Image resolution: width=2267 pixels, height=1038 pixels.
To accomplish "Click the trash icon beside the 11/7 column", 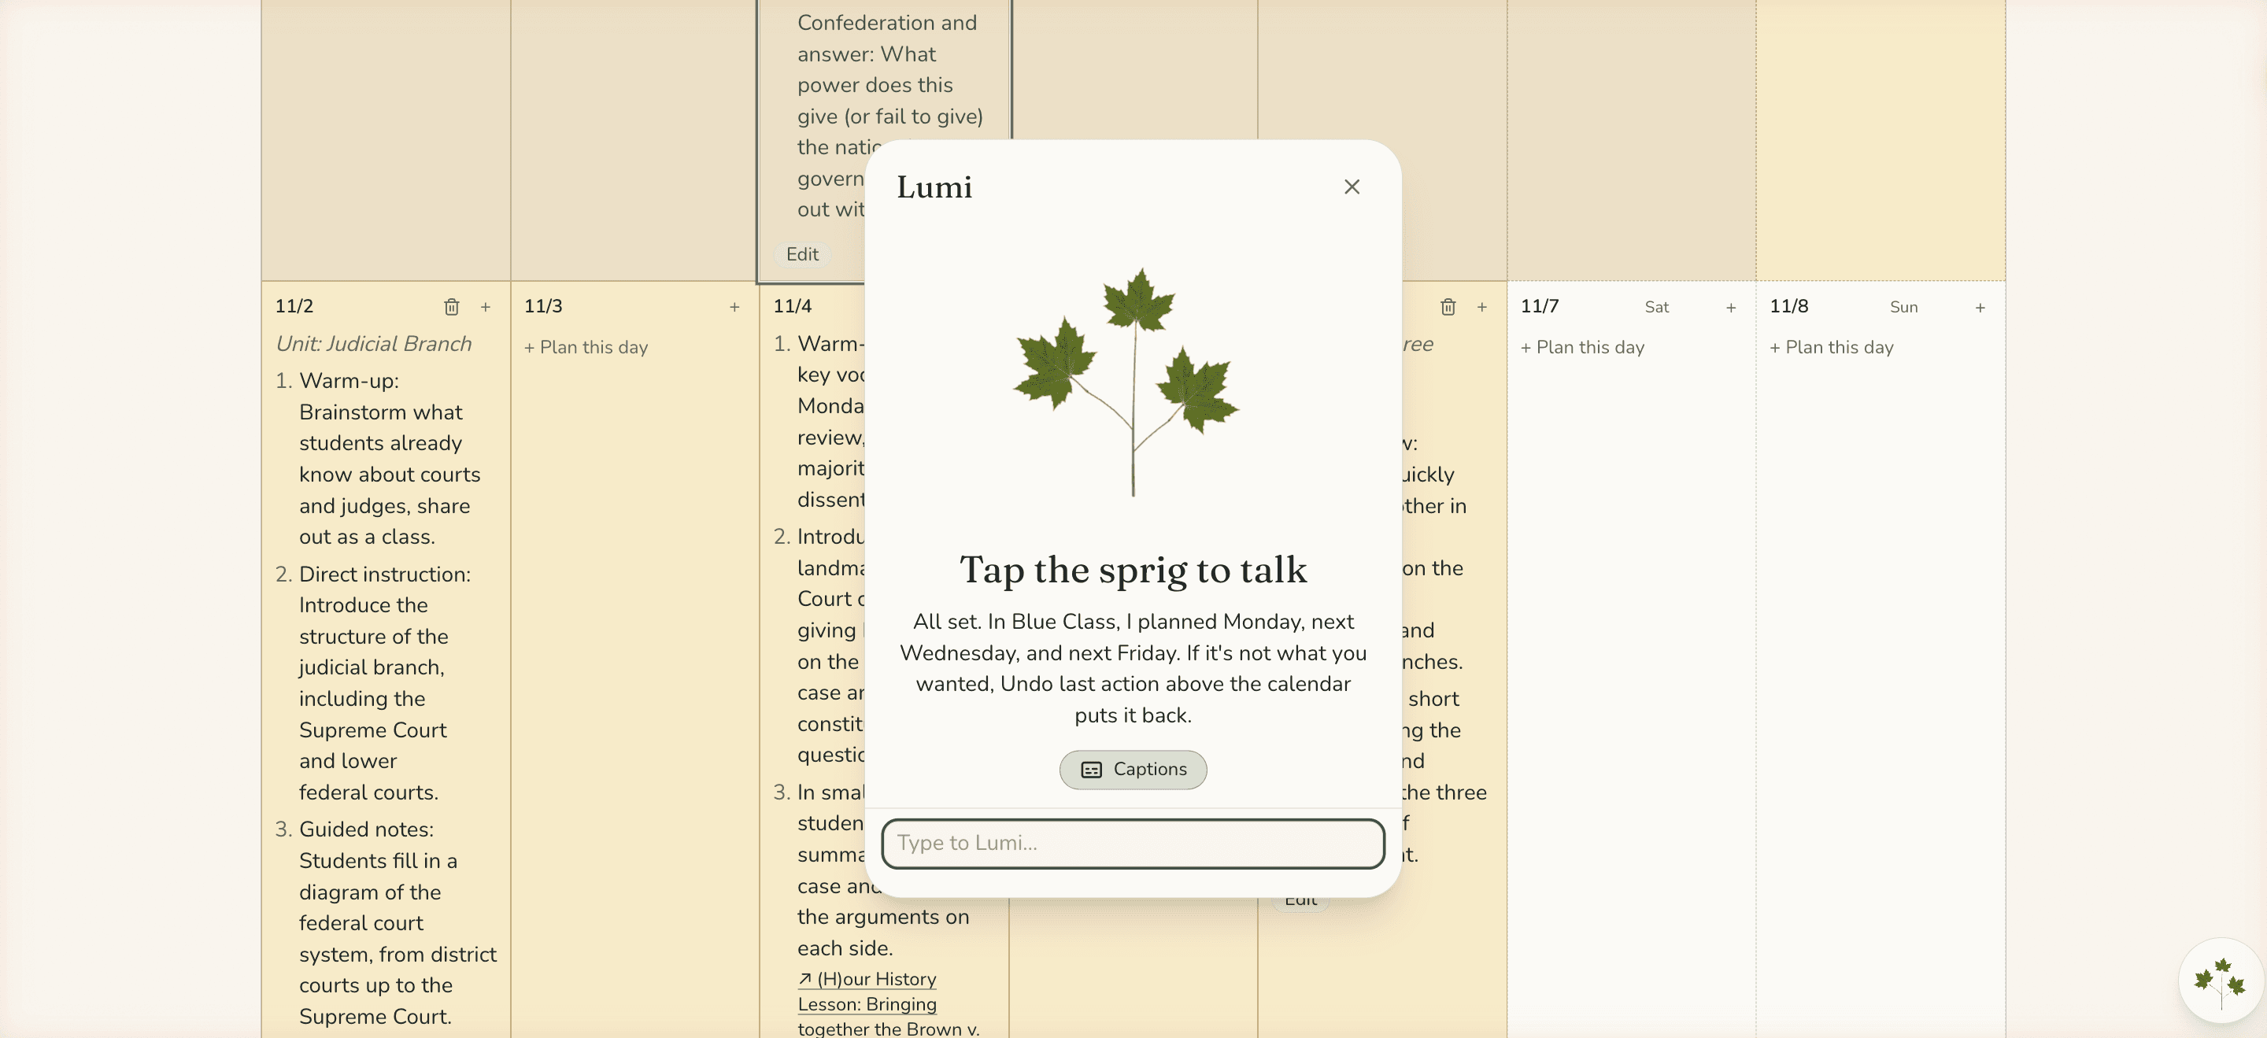I will [x=1448, y=307].
